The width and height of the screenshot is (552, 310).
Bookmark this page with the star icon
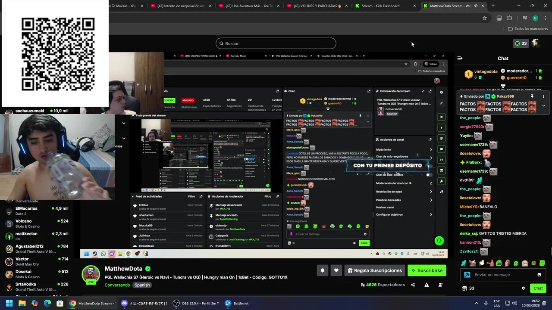pos(485,18)
